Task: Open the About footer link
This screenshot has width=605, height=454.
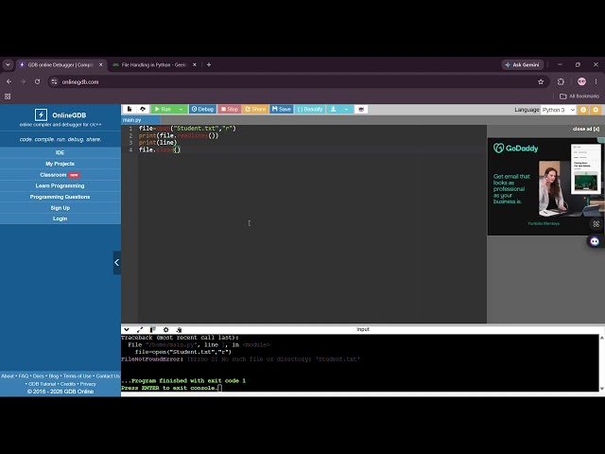Action: tap(8, 376)
